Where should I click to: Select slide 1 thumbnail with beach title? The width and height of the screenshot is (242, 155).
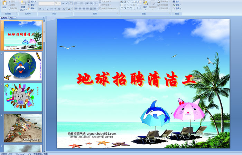coord(23,36)
